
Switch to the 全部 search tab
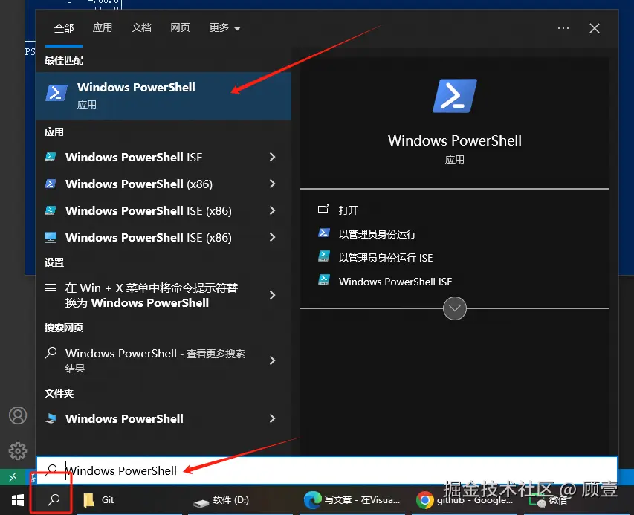(64, 28)
